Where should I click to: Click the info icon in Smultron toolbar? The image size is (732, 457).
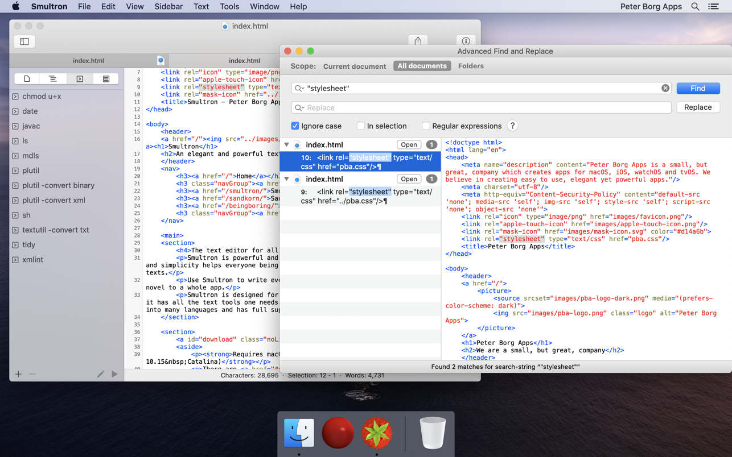pyautogui.click(x=466, y=41)
